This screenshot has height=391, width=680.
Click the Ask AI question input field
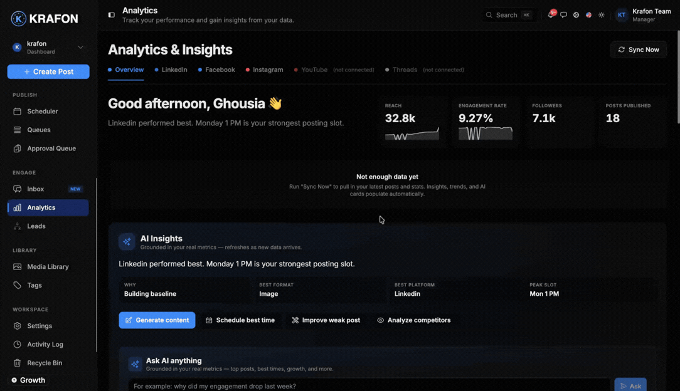369,385
